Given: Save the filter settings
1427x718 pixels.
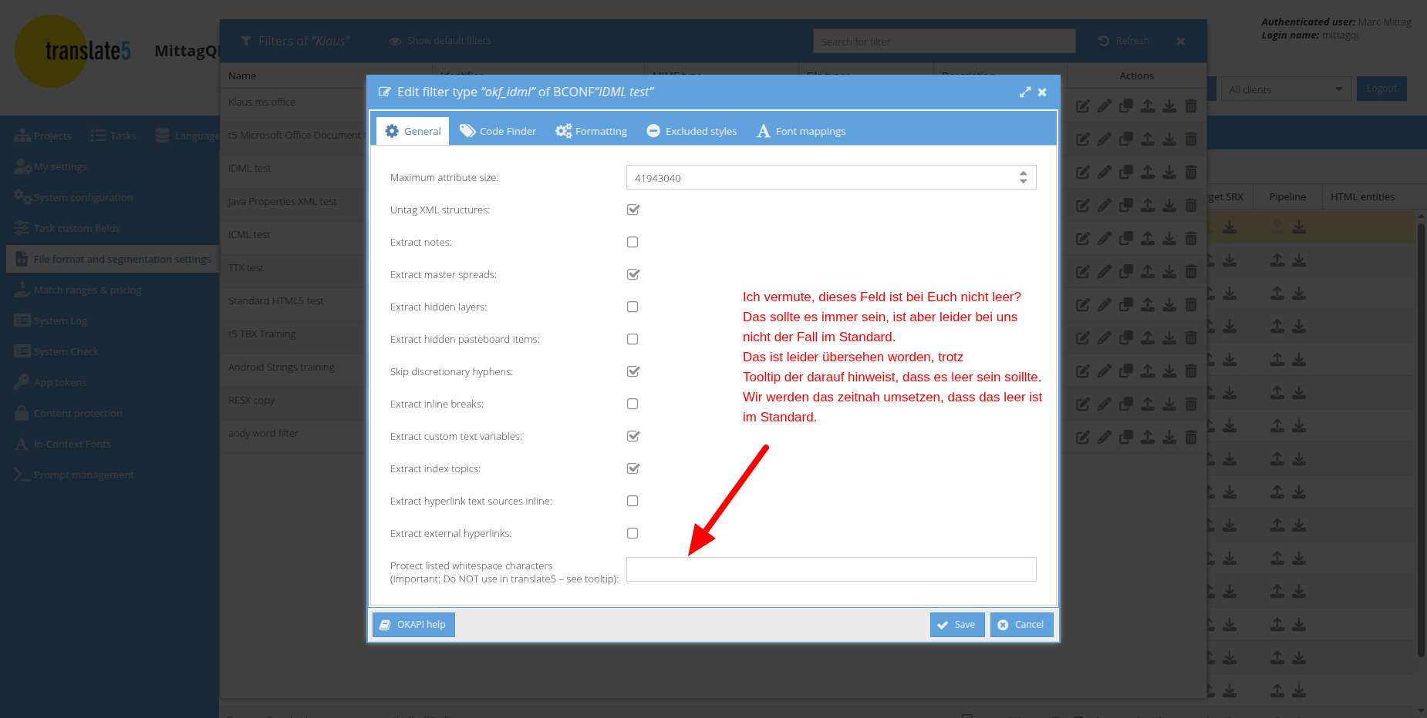Looking at the screenshot, I should tap(956, 625).
